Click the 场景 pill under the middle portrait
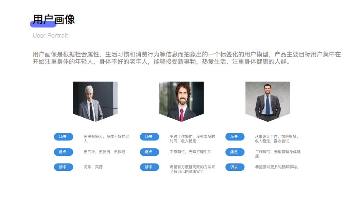363x204 pixels. click(150, 137)
